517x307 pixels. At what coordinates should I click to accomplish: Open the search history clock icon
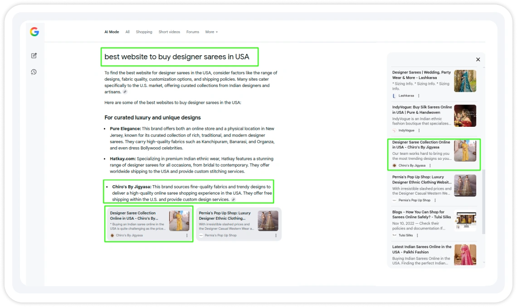coord(34,72)
